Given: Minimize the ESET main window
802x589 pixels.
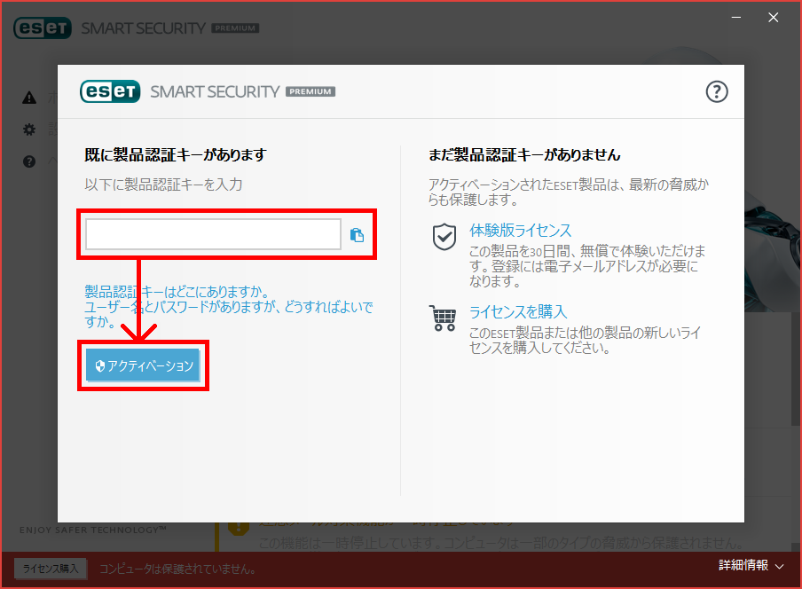Looking at the screenshot, I should [736, 18].
